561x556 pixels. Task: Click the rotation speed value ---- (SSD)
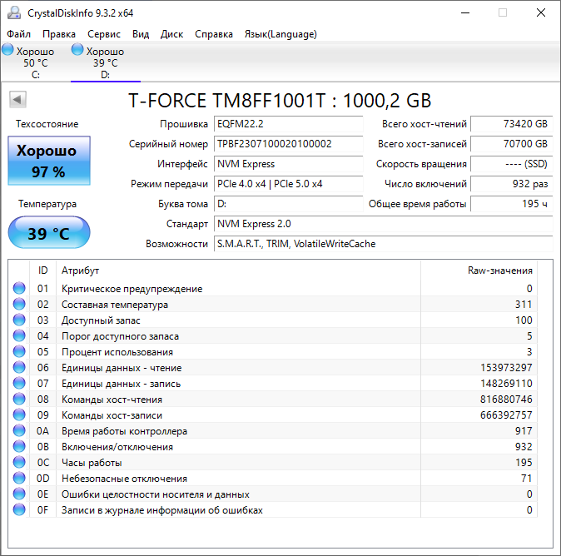(x=512, y=164)
